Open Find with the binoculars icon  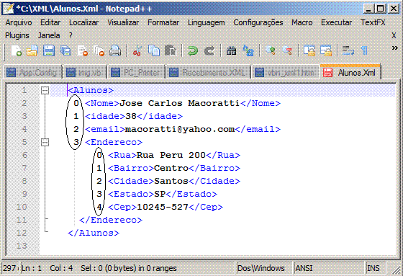click(231, 50)
